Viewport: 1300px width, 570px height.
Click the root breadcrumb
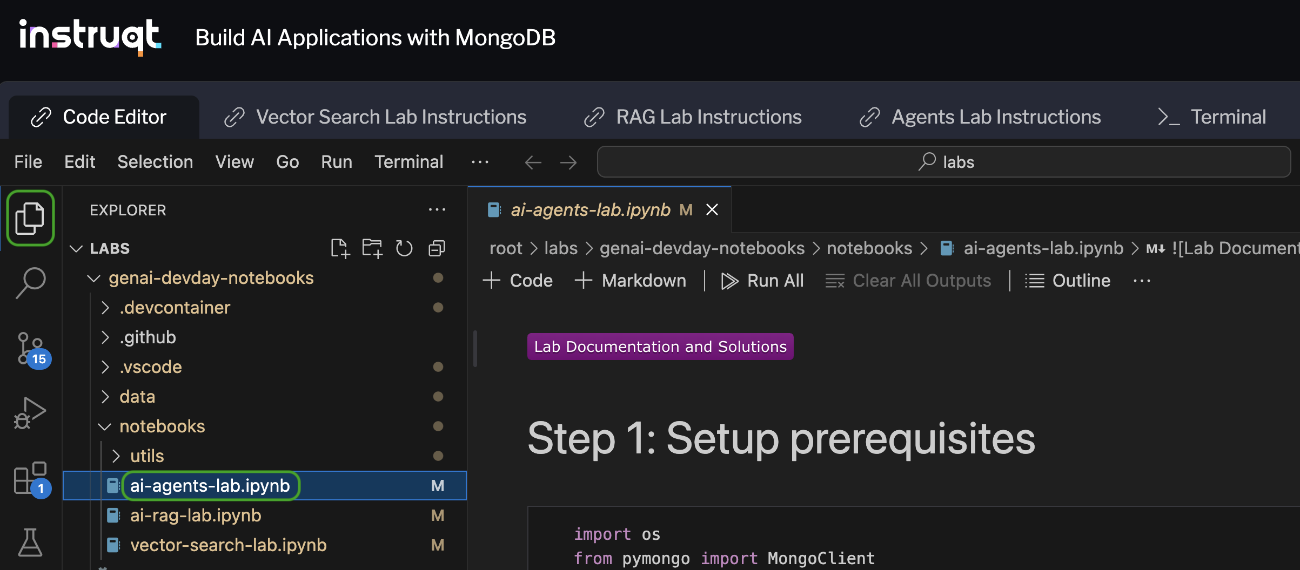(506, 248)
